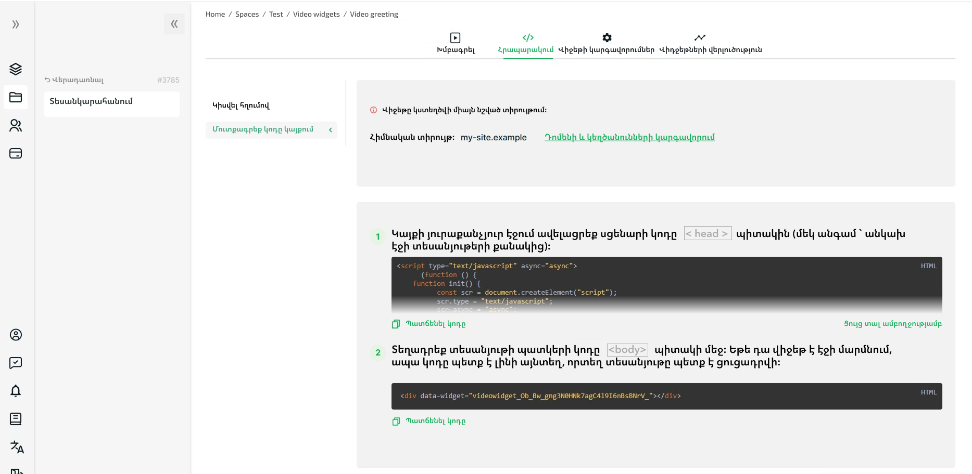Click the notification bell icon
Viewport: 972px width, 474px height.
coord(16,391)
